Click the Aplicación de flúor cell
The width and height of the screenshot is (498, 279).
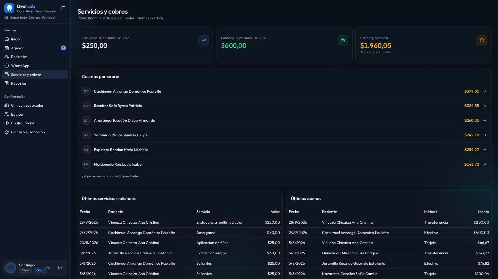click(212, 243)
